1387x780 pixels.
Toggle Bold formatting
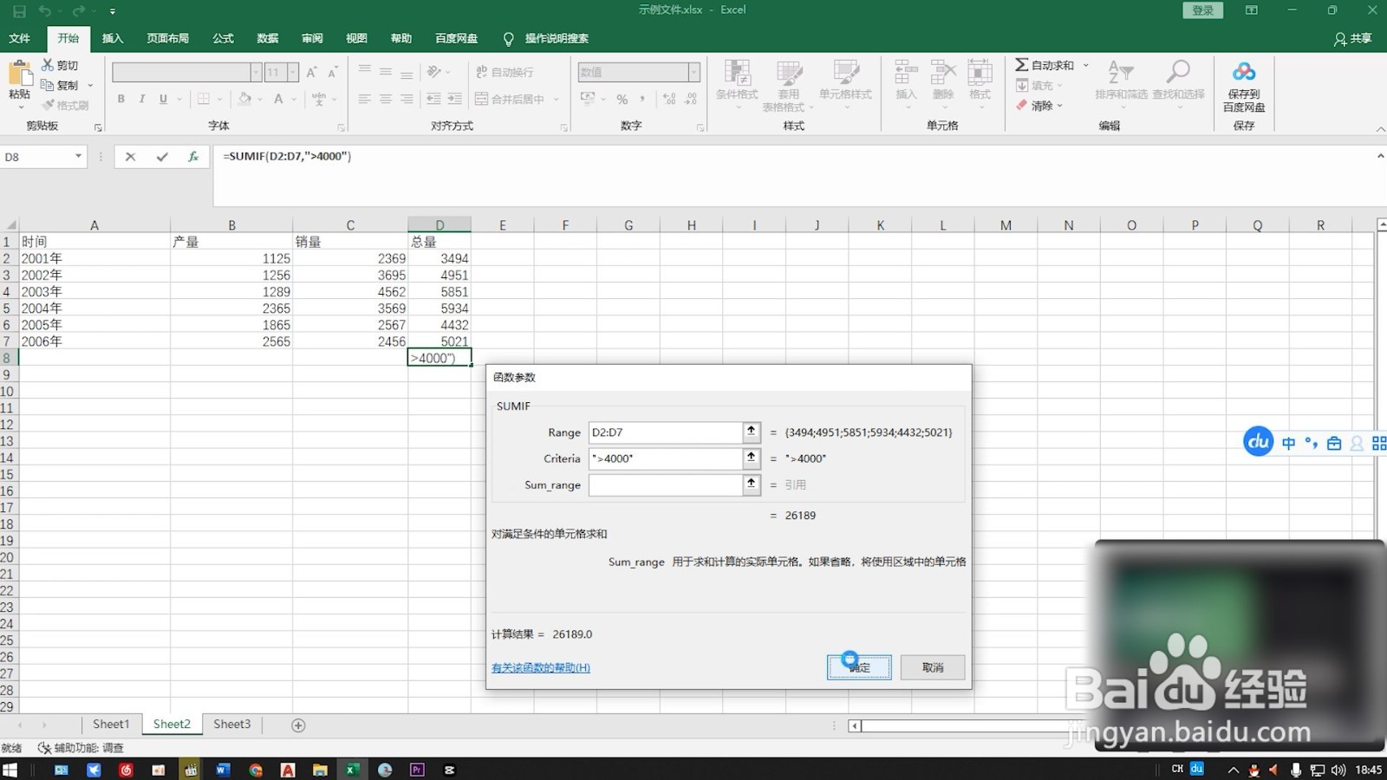click(x=120, y=99)
